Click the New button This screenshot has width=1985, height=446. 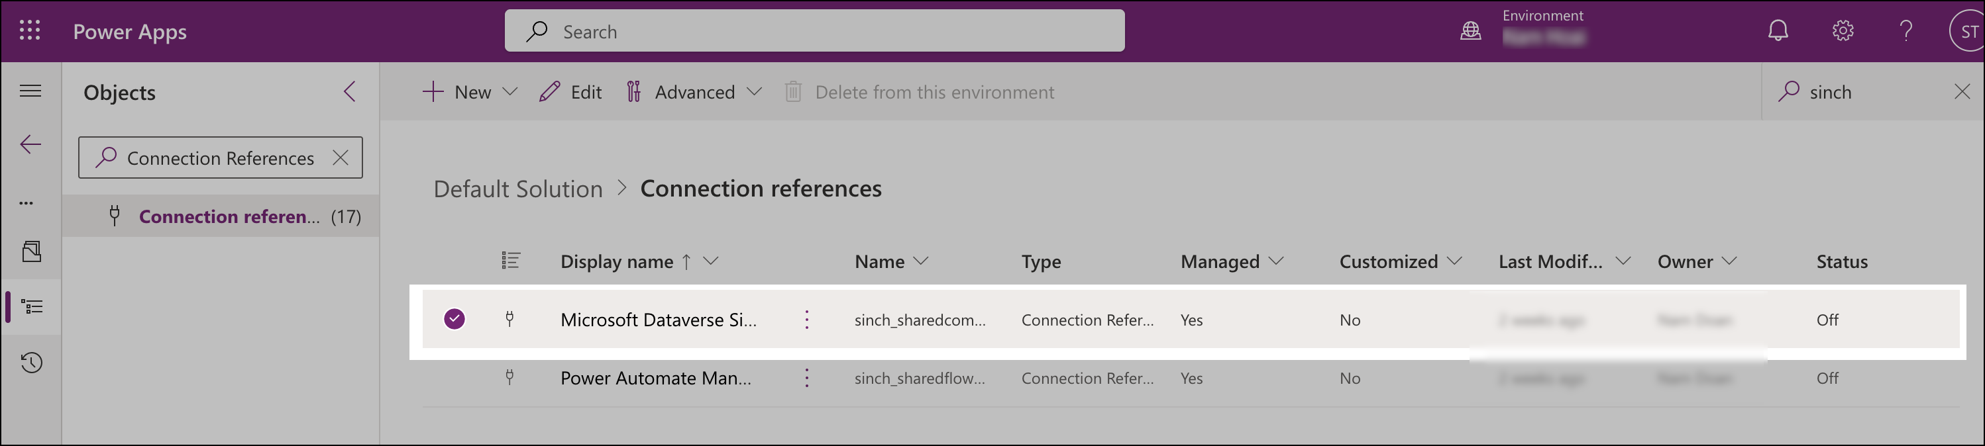point(456,91)
